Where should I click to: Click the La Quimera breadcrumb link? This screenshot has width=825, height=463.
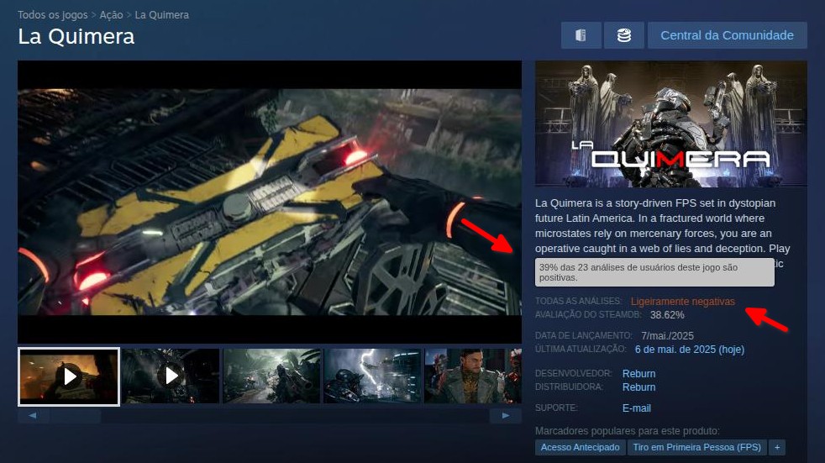click(x=161, y=15)
